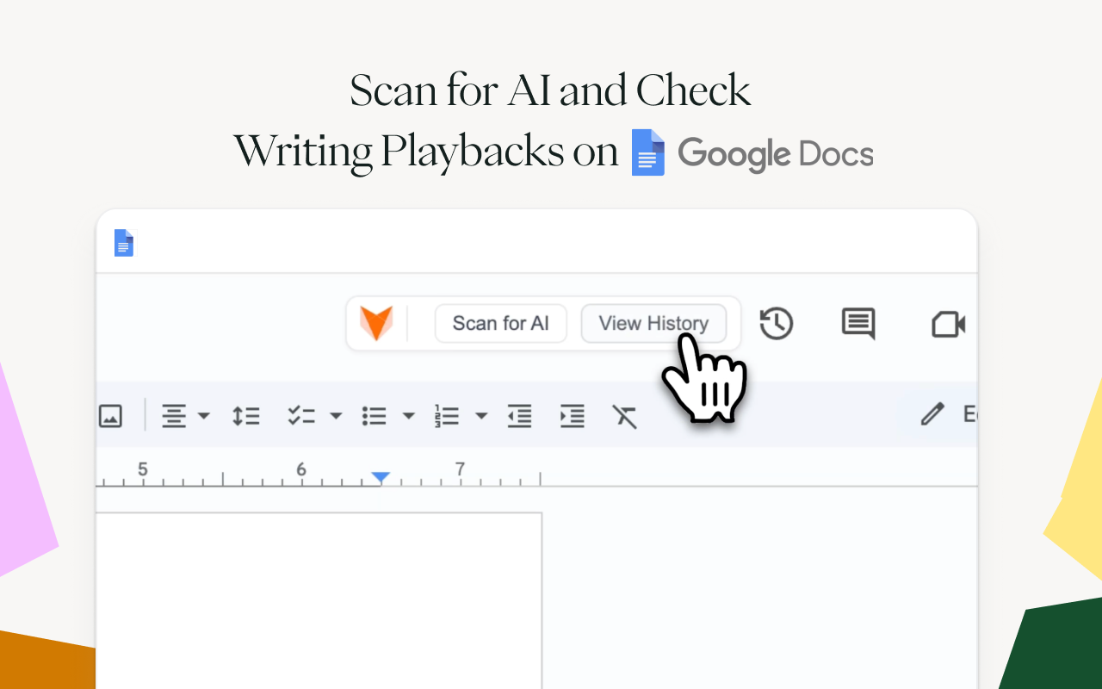This screenshot has height=689, width=1102.
Task: Open version history with the clock icon
Action: pyautogui.click(x=776, y=324)
